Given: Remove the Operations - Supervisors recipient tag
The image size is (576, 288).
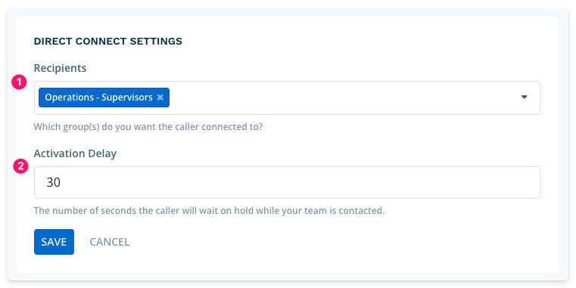Looking at the screenshot, I should 160,98.
